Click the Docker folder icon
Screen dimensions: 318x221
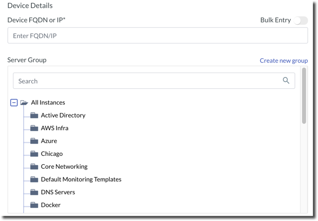coord(34,205)
